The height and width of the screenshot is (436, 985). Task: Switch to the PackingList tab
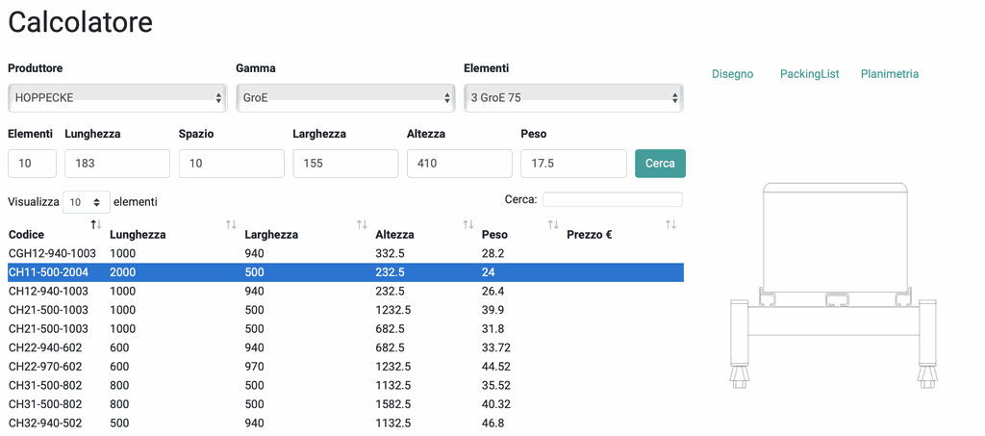[x=810, y=74]
